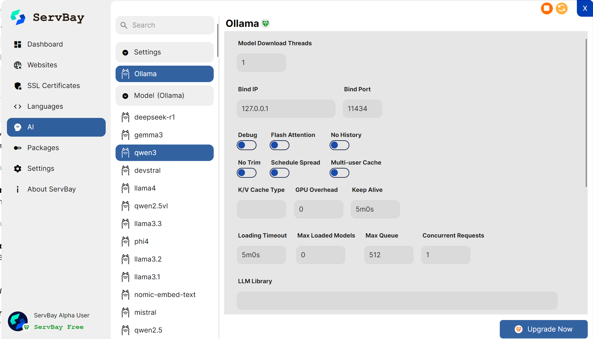Viewport: 593px width, 339px height.
Task: Click the Settings gear icon in sidebar
Action: pos(18,169)
